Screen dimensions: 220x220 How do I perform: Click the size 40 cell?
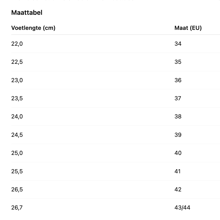[x=178, y=153]
